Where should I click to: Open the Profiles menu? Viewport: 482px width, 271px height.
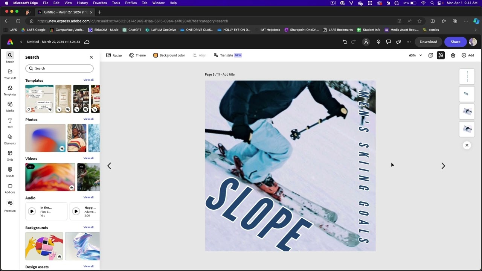coord(131,3)
